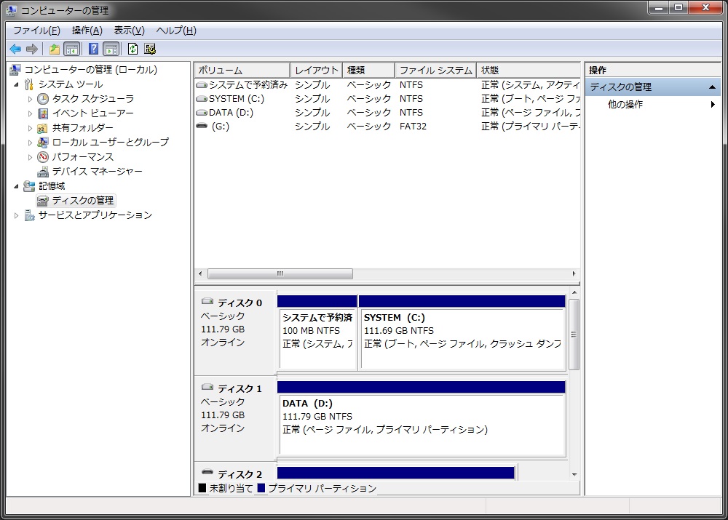The image size is (728, 520).
Task: Expand the イベント ビューアー node
Action: click(x=30, y=113)
